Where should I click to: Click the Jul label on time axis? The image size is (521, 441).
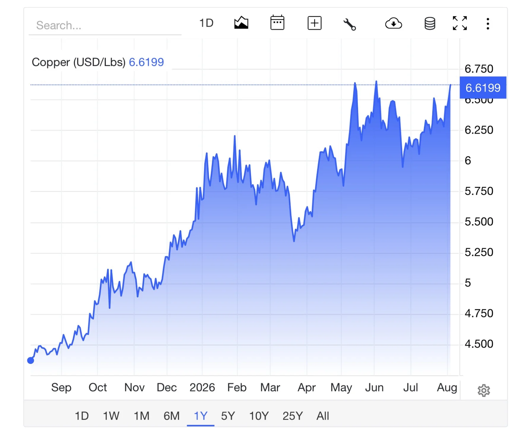(x=411, y=387)
